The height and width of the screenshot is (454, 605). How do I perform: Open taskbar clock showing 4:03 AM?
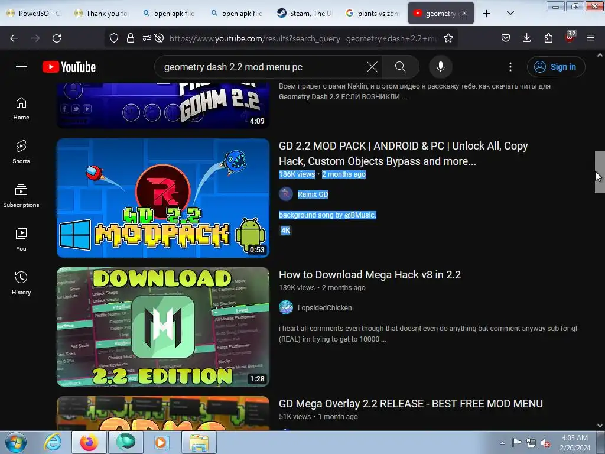tap(575, 443)
